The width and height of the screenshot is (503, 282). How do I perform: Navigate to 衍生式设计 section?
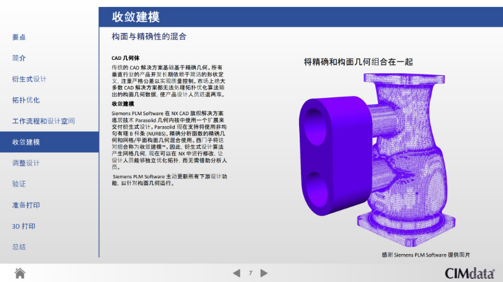[29, 79]
